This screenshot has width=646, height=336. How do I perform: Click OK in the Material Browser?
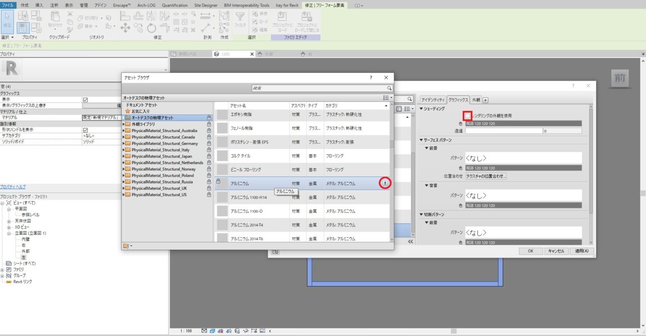tap(530, 251)
